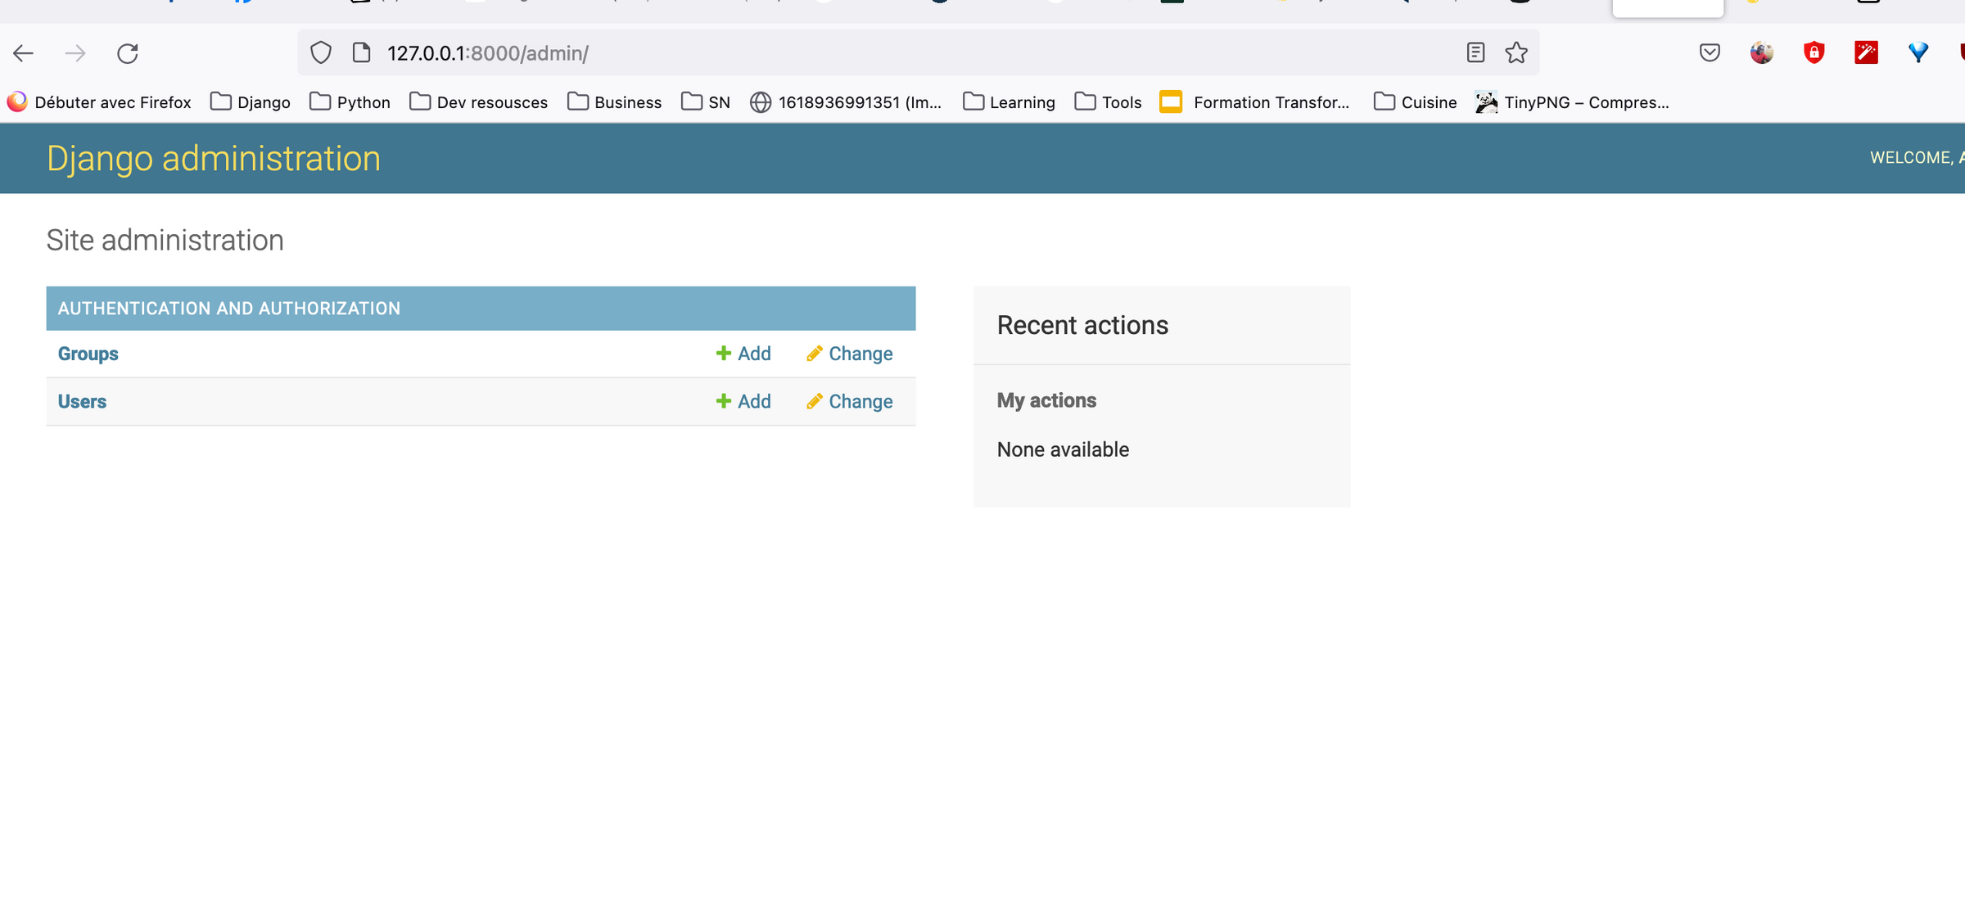This screenshot has width=1965, height=916.
Task: Open the Python bookmarks folder
Action: [350, 102]
